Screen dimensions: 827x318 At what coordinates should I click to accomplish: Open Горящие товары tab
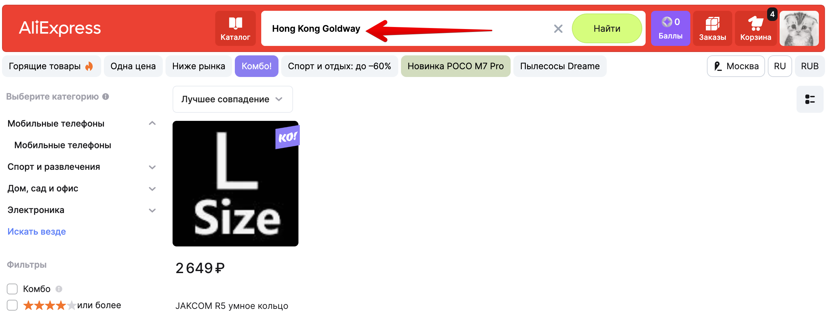point(51,66)
